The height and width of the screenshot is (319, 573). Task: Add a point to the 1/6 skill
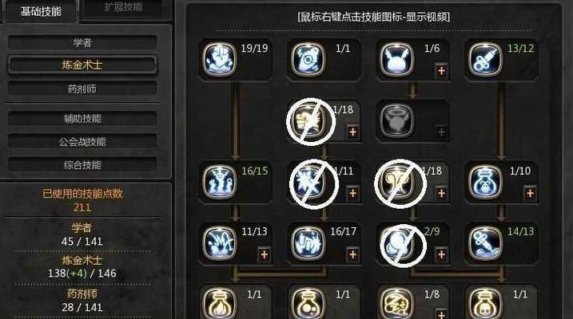(x=441, y=70)
